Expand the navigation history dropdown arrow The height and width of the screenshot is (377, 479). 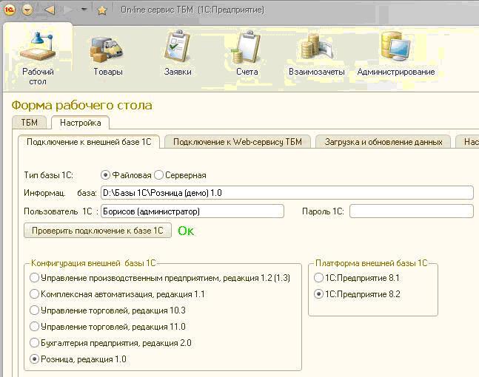click(x=84, y=10)
